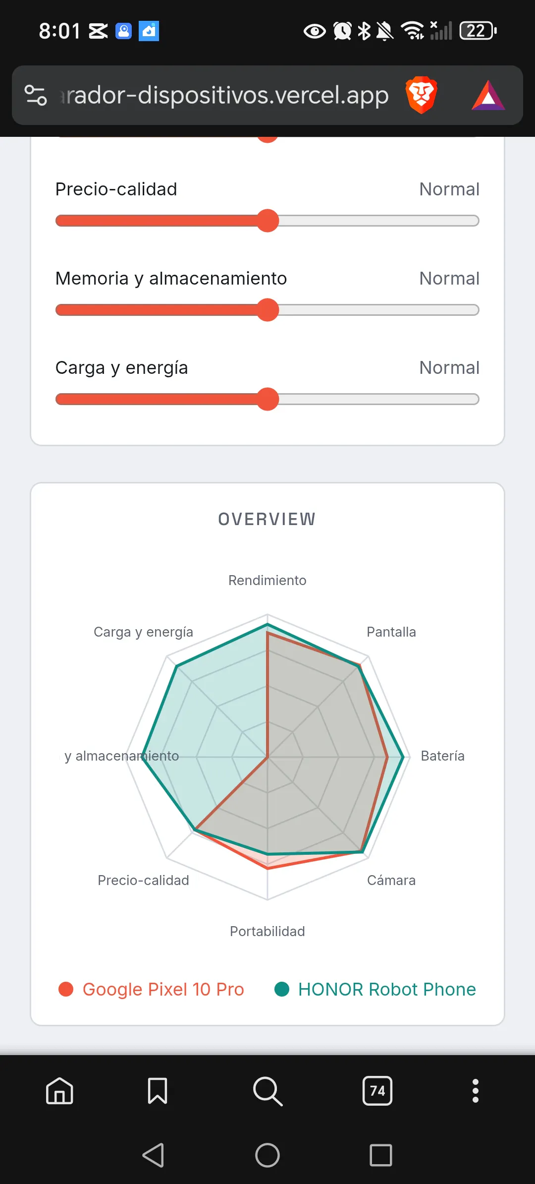The image size is (535, 1184).
Task: Open site settings icon in address bar
Action: 36,95
